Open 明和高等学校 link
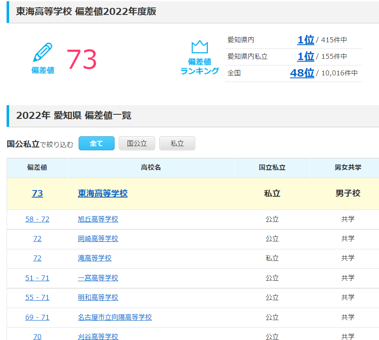Screen dimensions: 379x340 98,297
